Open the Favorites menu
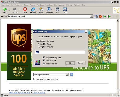120x97 pixels. [x=19, y=5]
